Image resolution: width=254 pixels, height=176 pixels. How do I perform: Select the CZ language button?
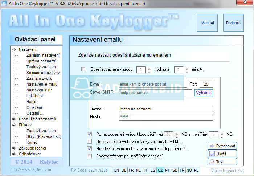click(x=160, y=170)
